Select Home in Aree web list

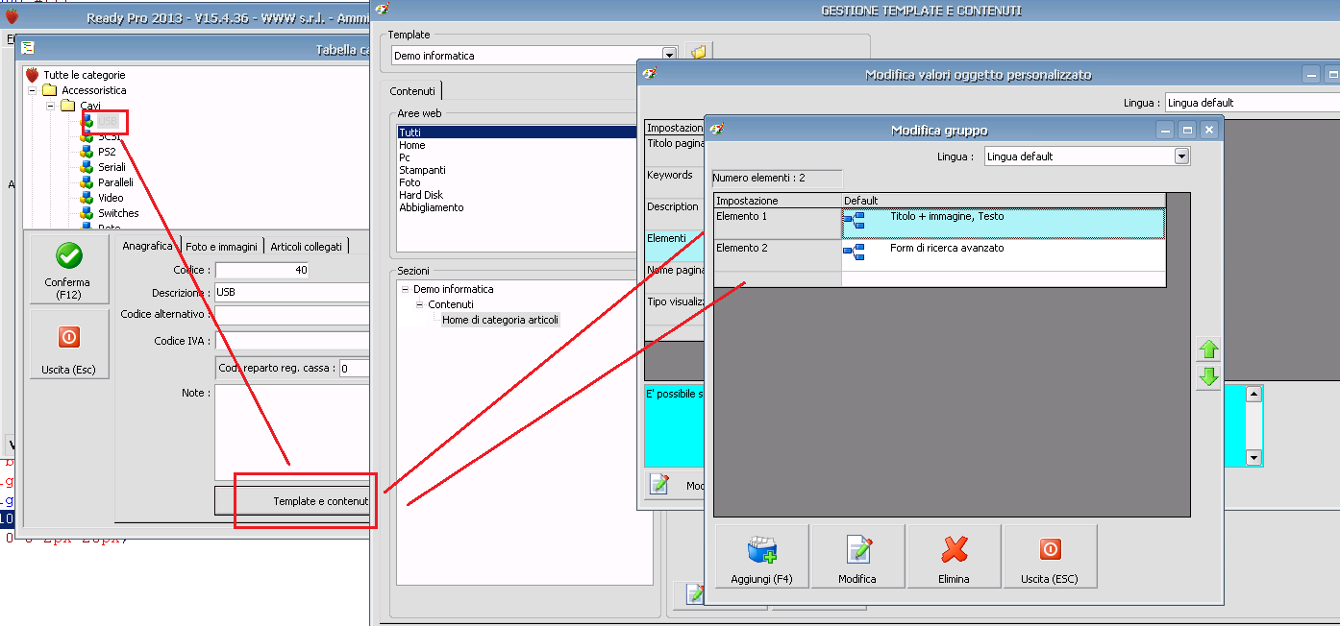click(411, 145)
